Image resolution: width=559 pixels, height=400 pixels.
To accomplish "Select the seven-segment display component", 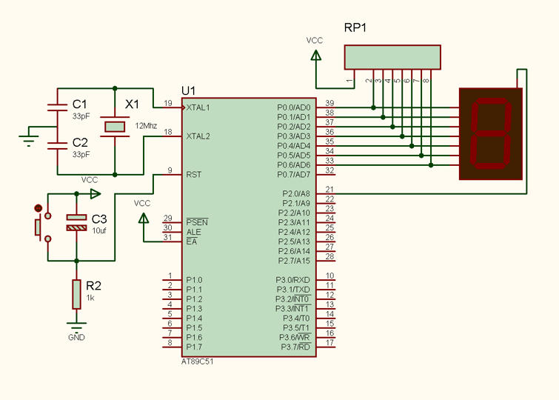I will (x=491, y=134).
